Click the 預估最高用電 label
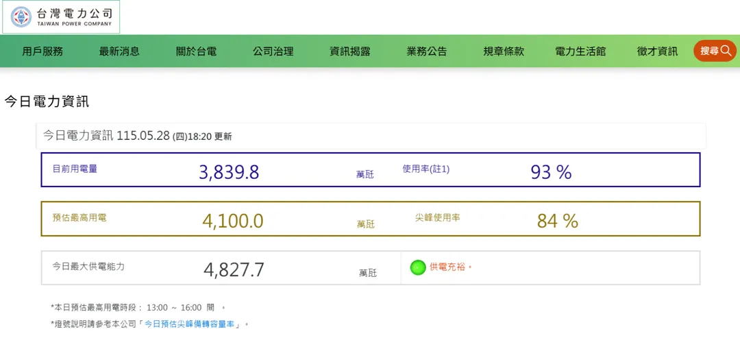The height and width of the screenshot is (338, 740). pos(79,217)
